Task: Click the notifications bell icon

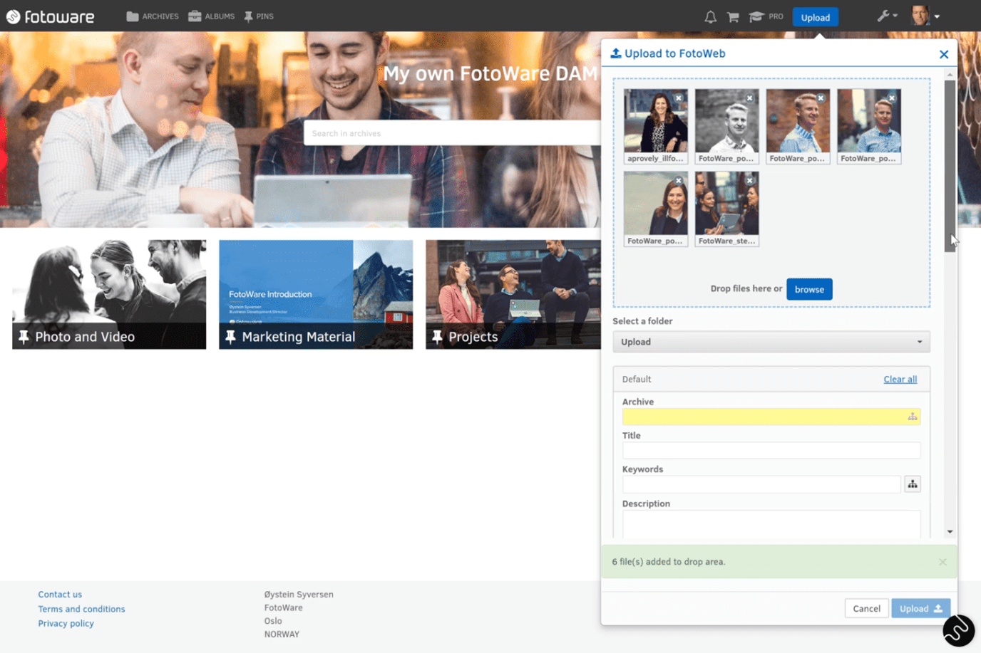Action: (x=710, y=17)
